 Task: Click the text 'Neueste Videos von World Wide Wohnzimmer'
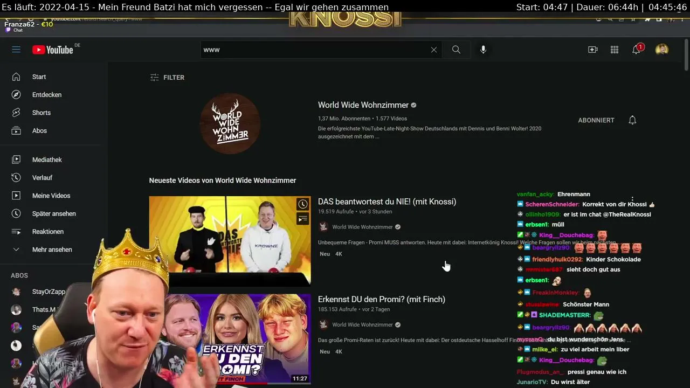223,181
